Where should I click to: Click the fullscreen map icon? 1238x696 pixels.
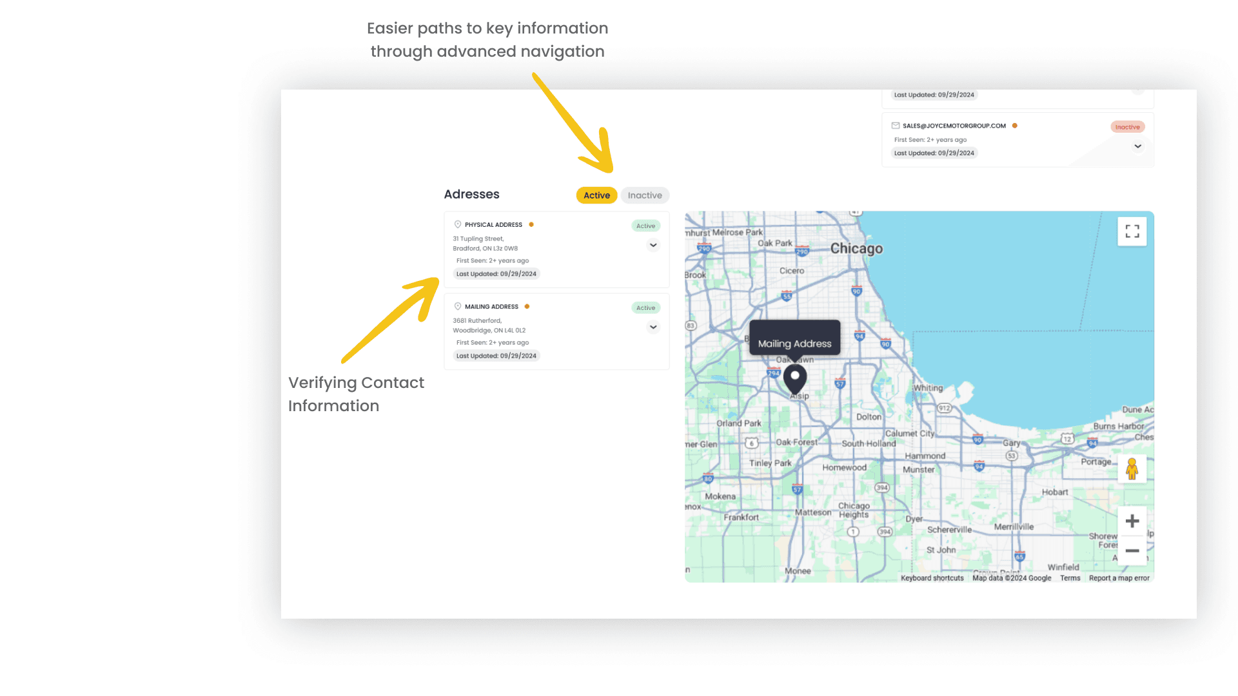(x=1132, y=231)
